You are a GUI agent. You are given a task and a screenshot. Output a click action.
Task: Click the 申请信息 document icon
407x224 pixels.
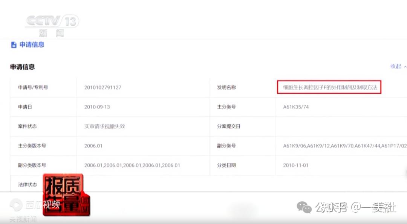coord(14,45)
